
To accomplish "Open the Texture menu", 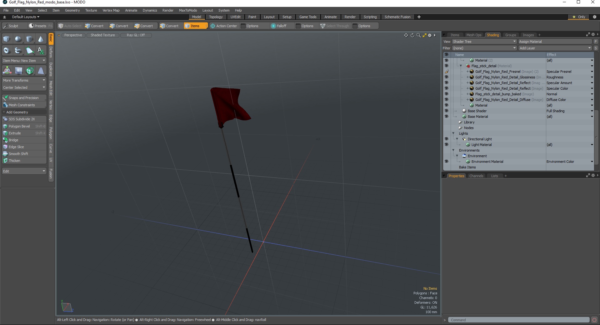I will [91, 10].
